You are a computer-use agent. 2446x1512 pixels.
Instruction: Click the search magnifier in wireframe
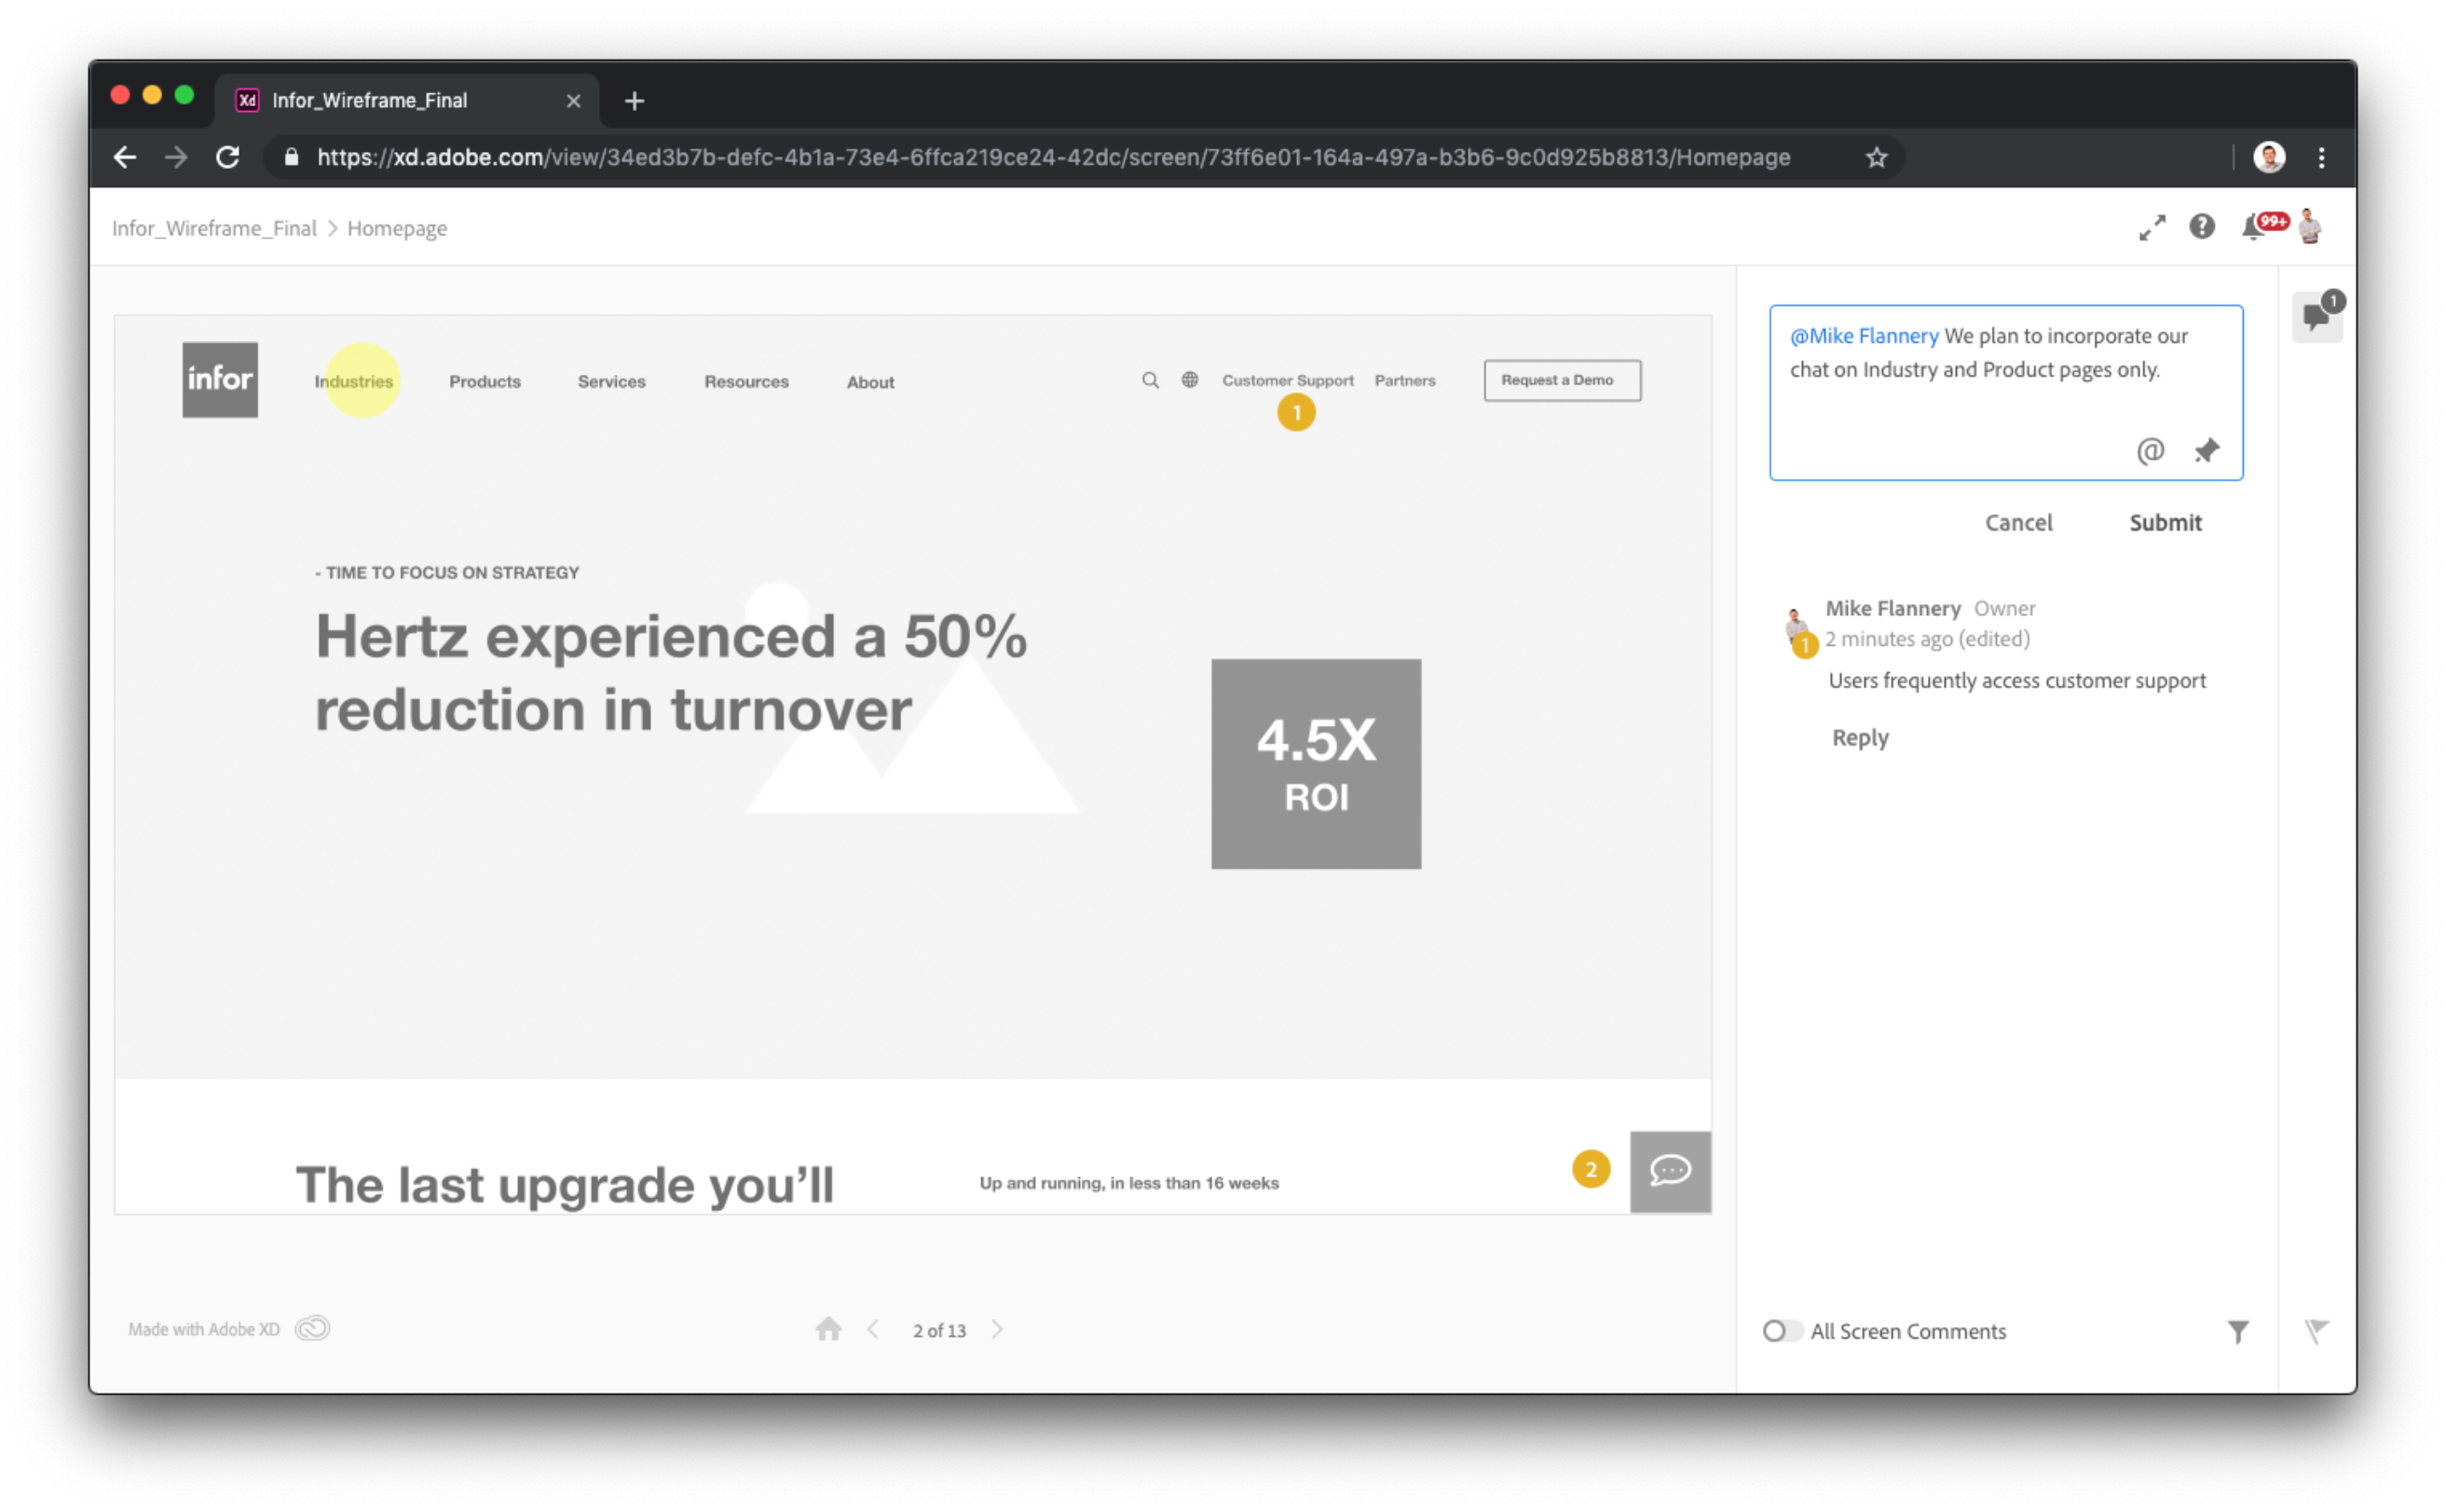(x=1151, y=380)
